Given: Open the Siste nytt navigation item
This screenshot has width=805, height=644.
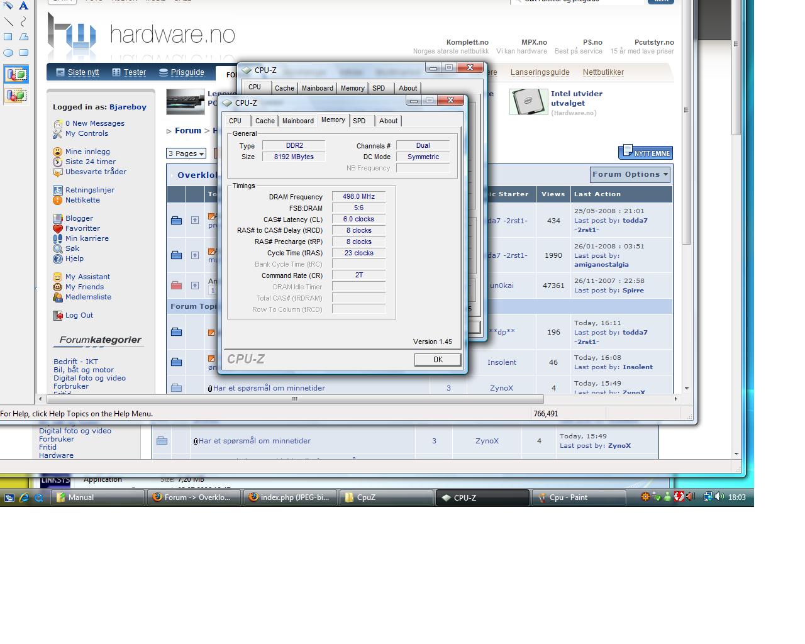Looking at the screenshot, I should (x=77, y=72).
